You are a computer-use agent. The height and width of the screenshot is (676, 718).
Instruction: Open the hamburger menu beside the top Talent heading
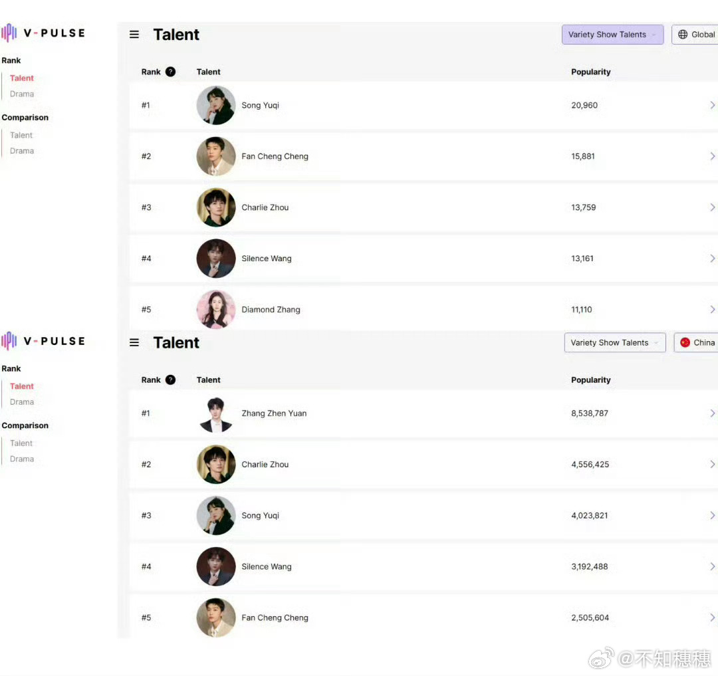[134, 35]
